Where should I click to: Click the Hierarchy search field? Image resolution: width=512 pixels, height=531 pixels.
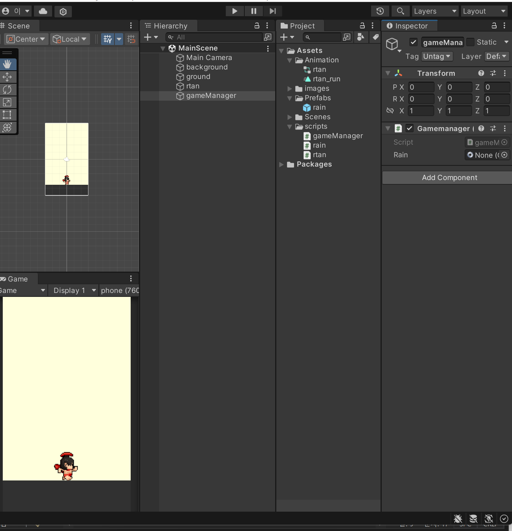pyautogui.click(x=214, y=37)
